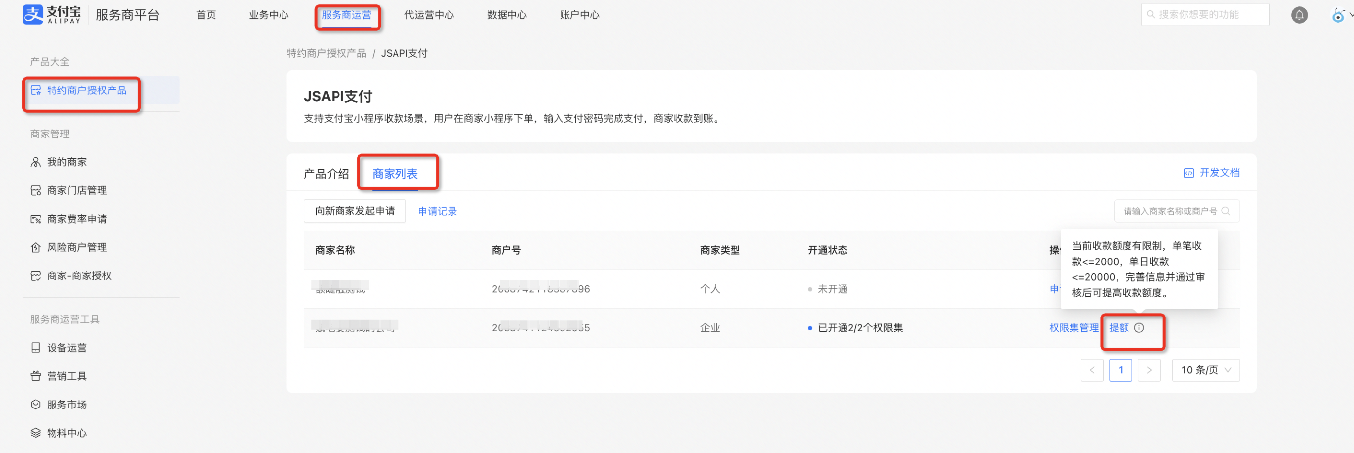1354x453 pixels.
Task: Click the info icon beside 提额
Action: (x=1139, y=328)
